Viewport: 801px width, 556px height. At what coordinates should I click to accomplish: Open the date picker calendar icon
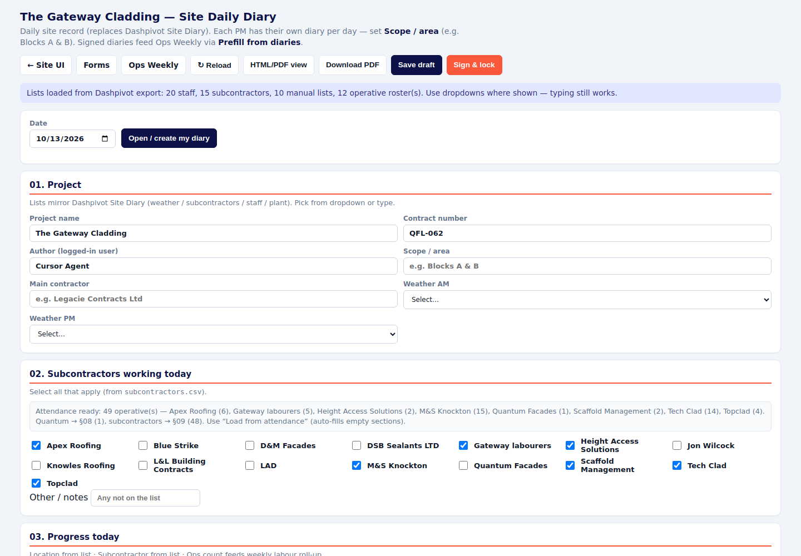(x=105, y=139)
